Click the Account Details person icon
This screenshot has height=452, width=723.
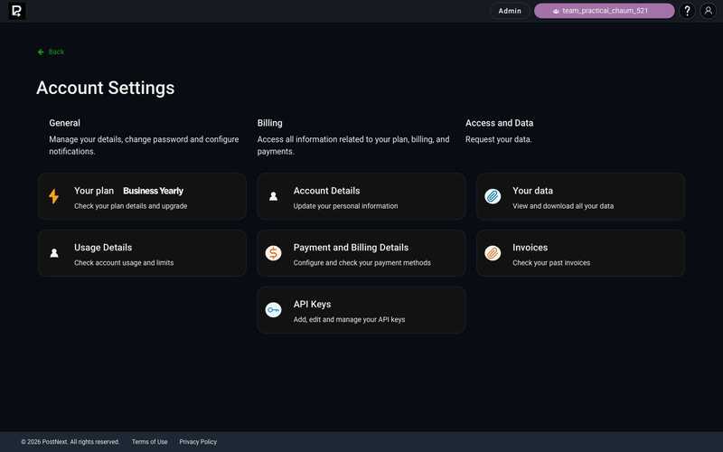pos(274,196)
